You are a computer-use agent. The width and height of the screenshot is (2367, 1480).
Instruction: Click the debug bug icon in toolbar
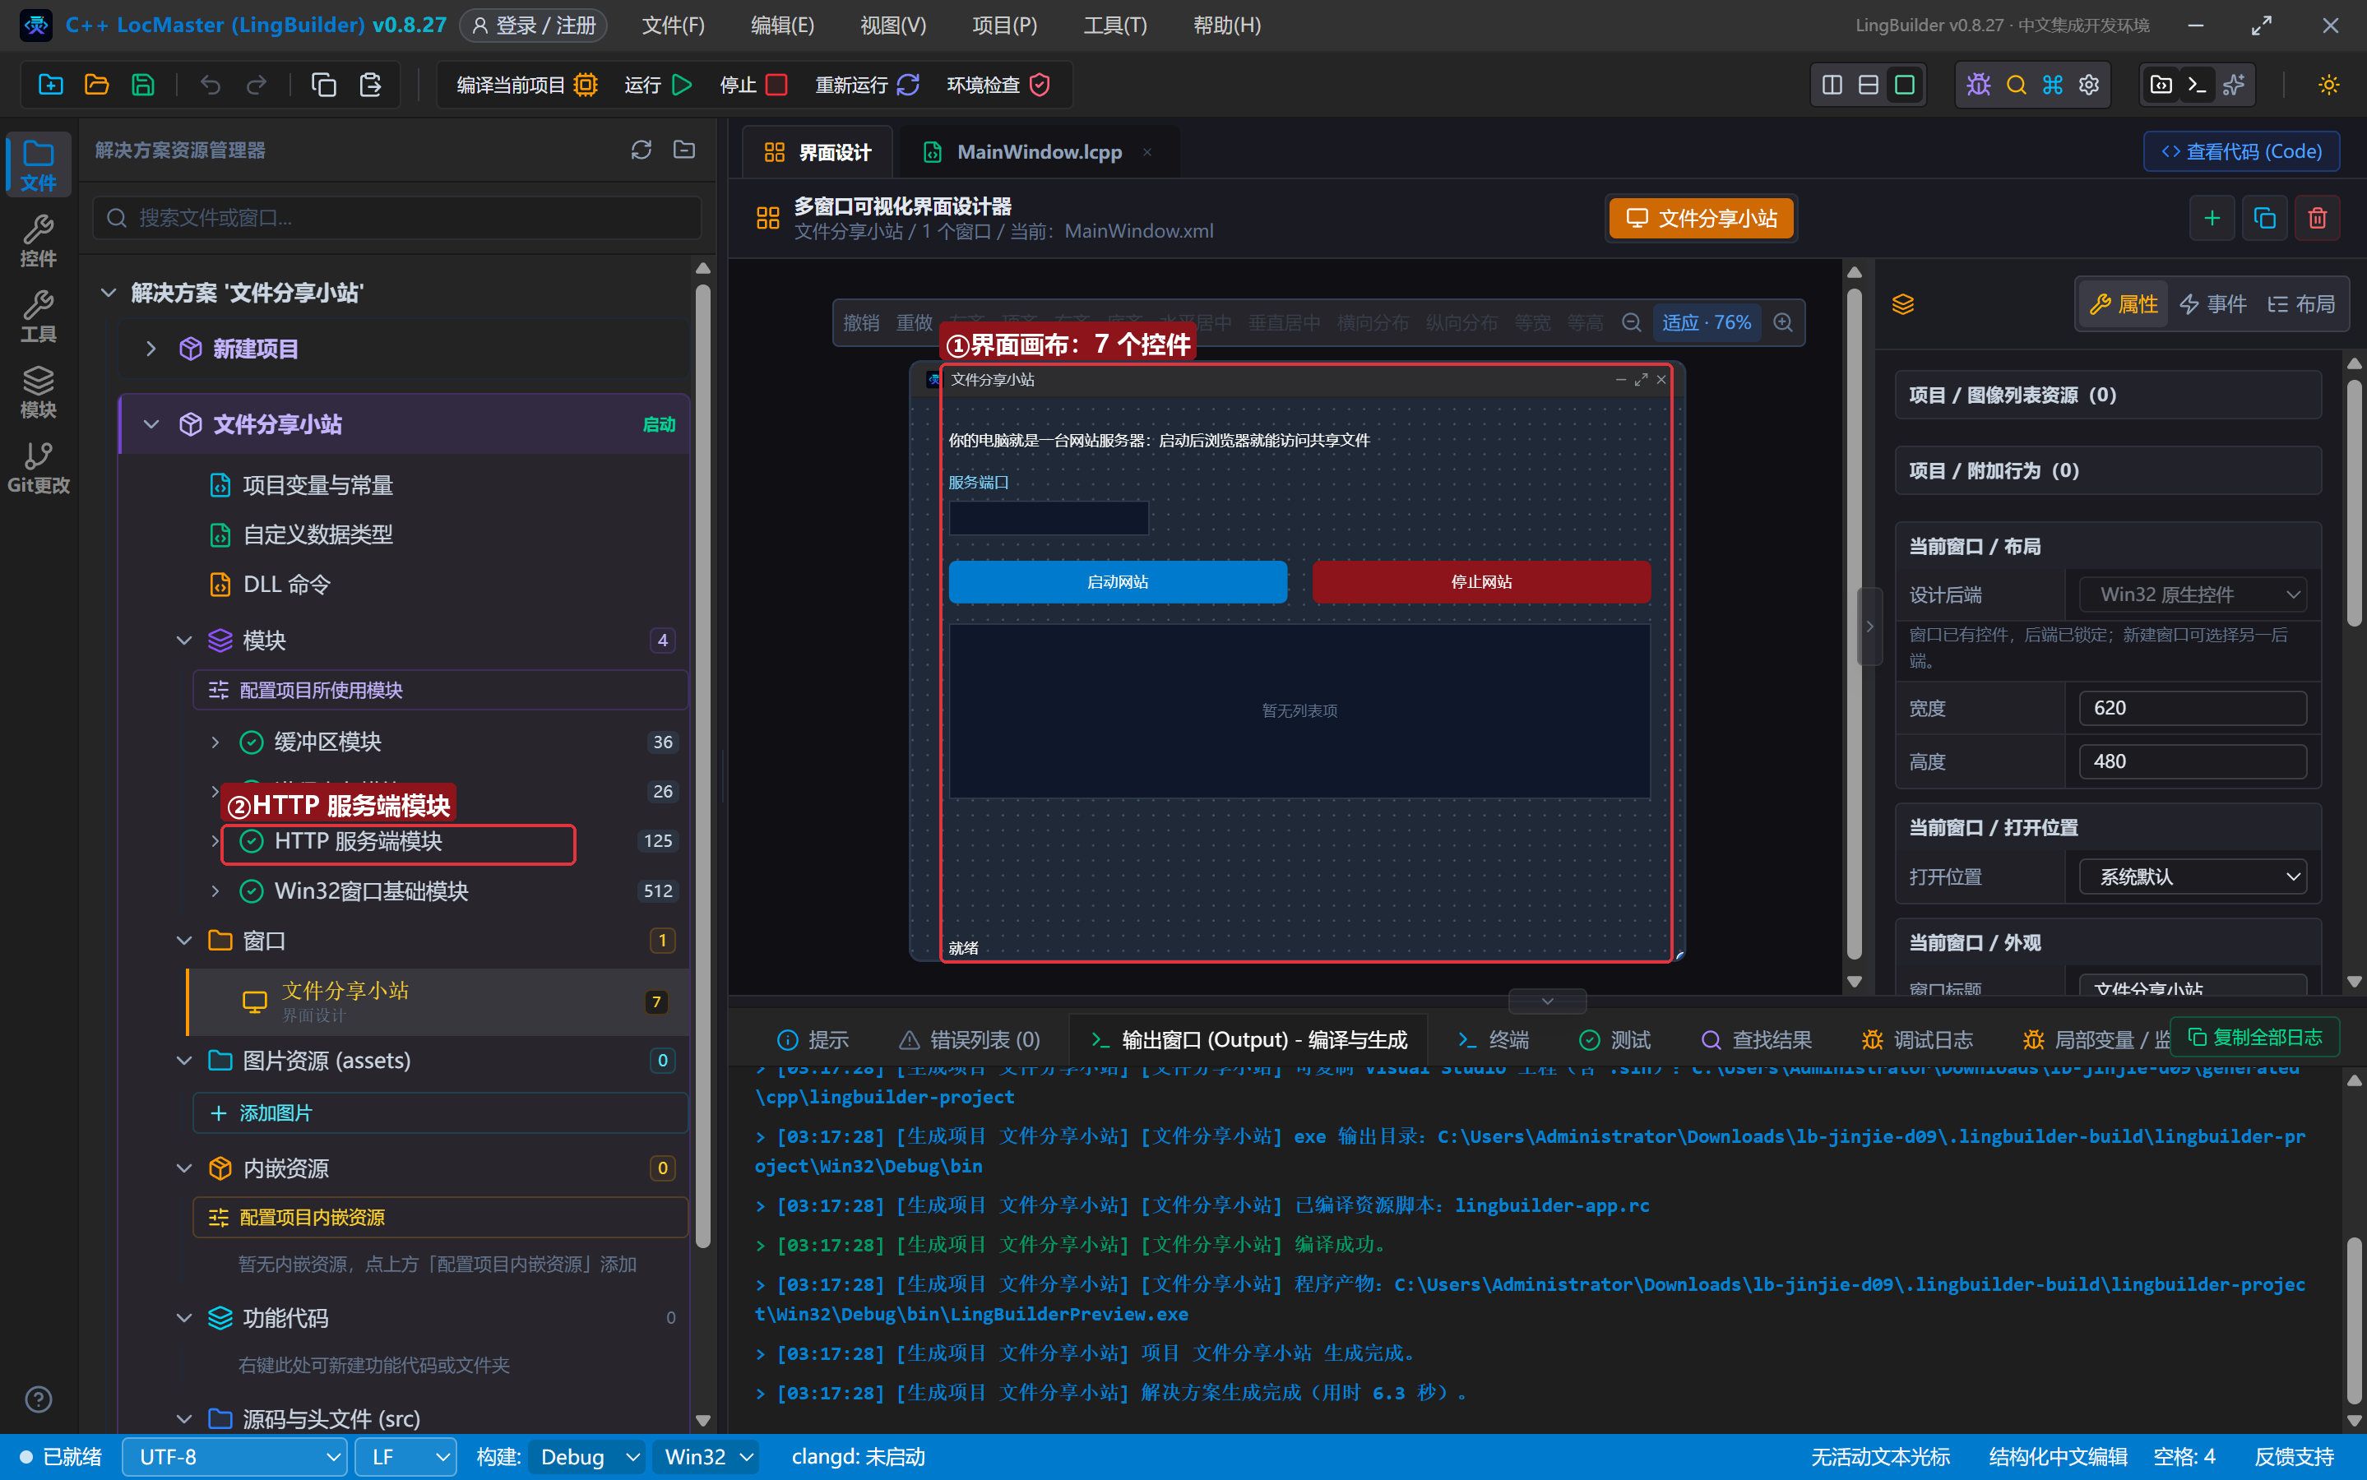coord(1978,86)
